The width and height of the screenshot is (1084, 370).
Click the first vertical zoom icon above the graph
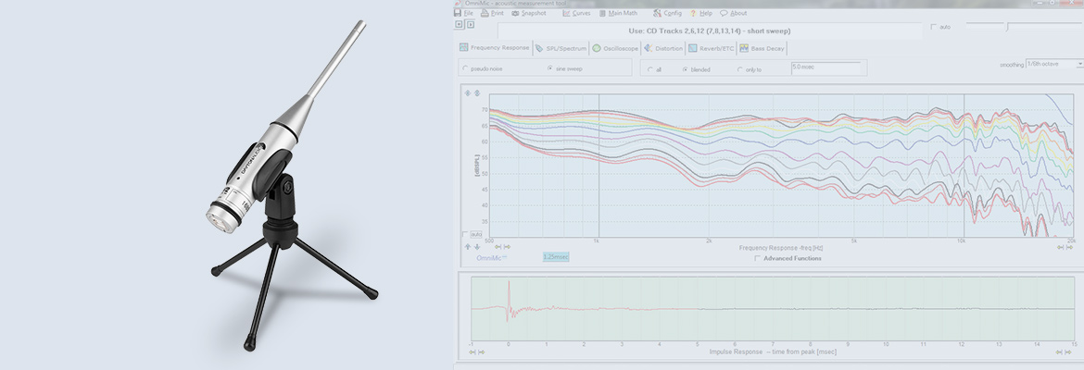click(x=467, y=93)
